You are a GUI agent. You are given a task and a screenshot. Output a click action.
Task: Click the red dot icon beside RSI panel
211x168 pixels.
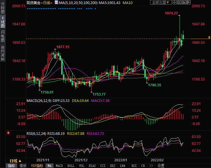click(8, 133)
